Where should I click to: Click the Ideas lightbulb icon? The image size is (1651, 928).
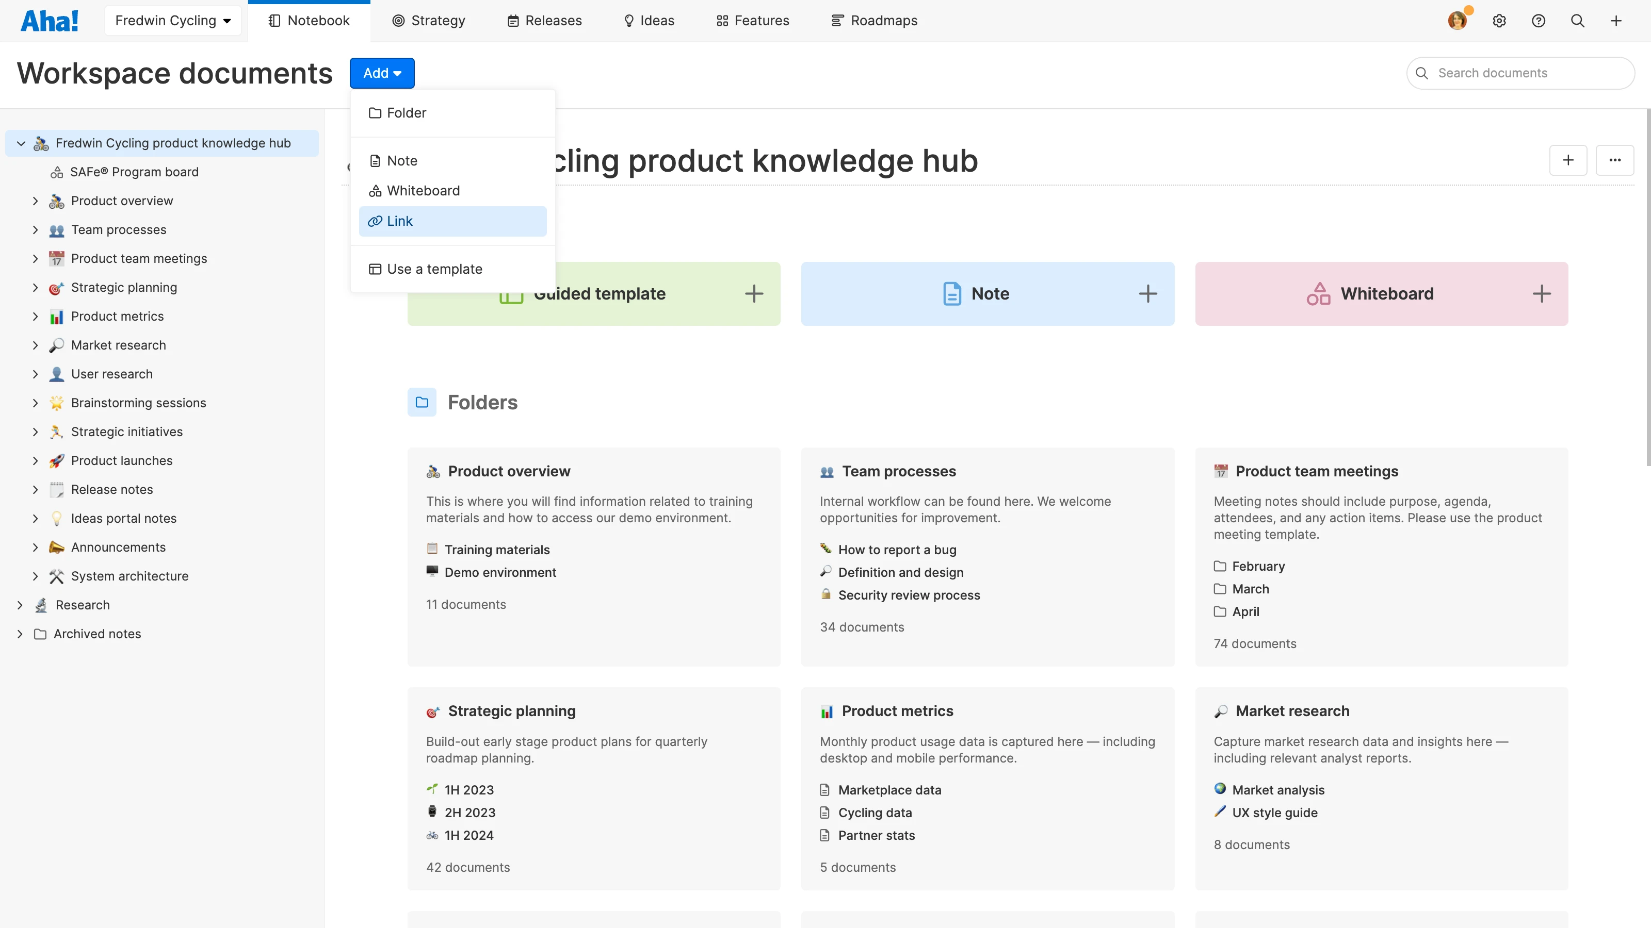[629, 21]
